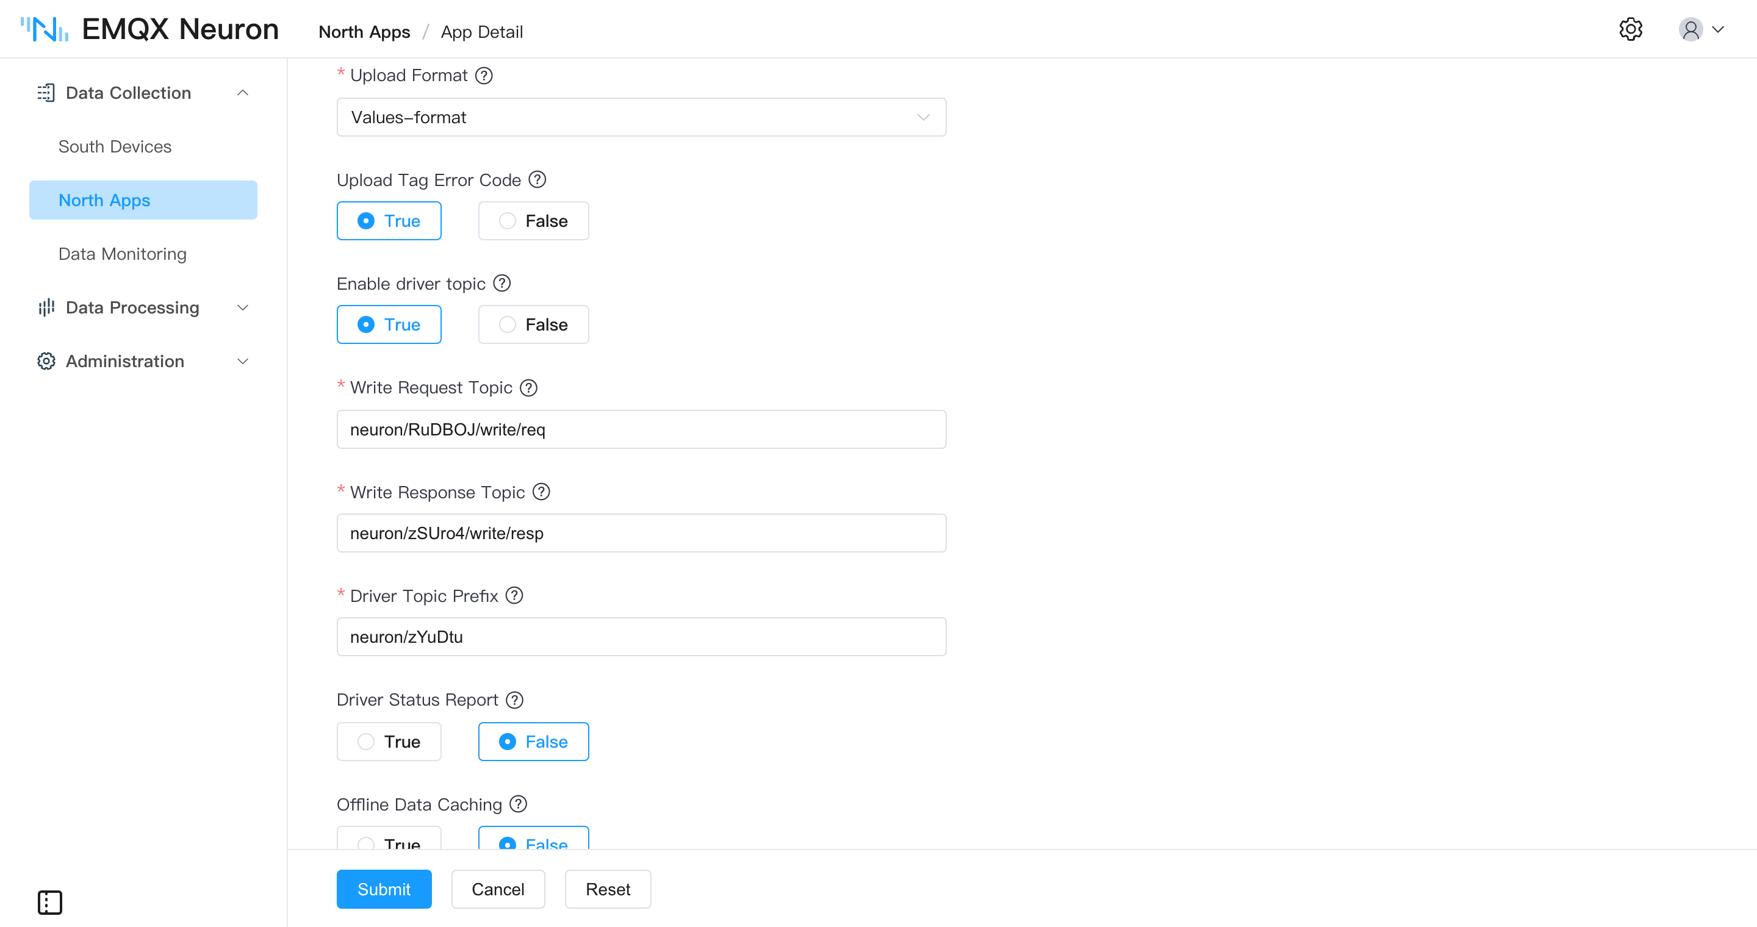Viewport: 1757px width, 927px height.
Task: Expand the Administration menu chevron
Action: pyautogui.click(x=242, y=361)
